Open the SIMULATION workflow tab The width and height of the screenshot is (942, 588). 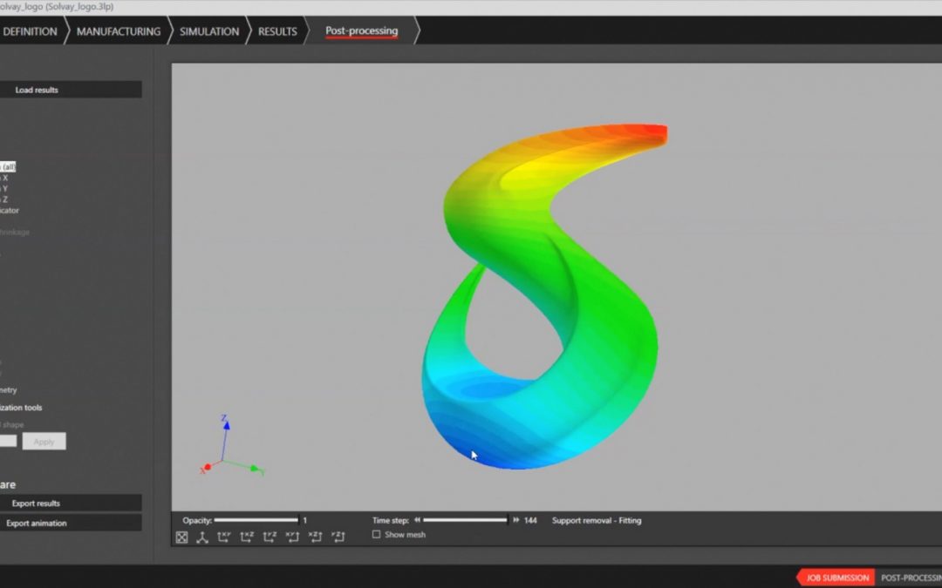click(209, 31)
